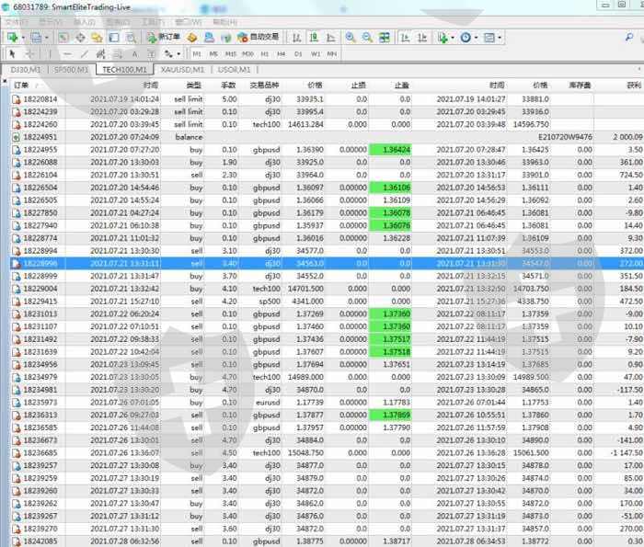
Task: Click green take-profit cell 1.36424
Action: [390, 149]
